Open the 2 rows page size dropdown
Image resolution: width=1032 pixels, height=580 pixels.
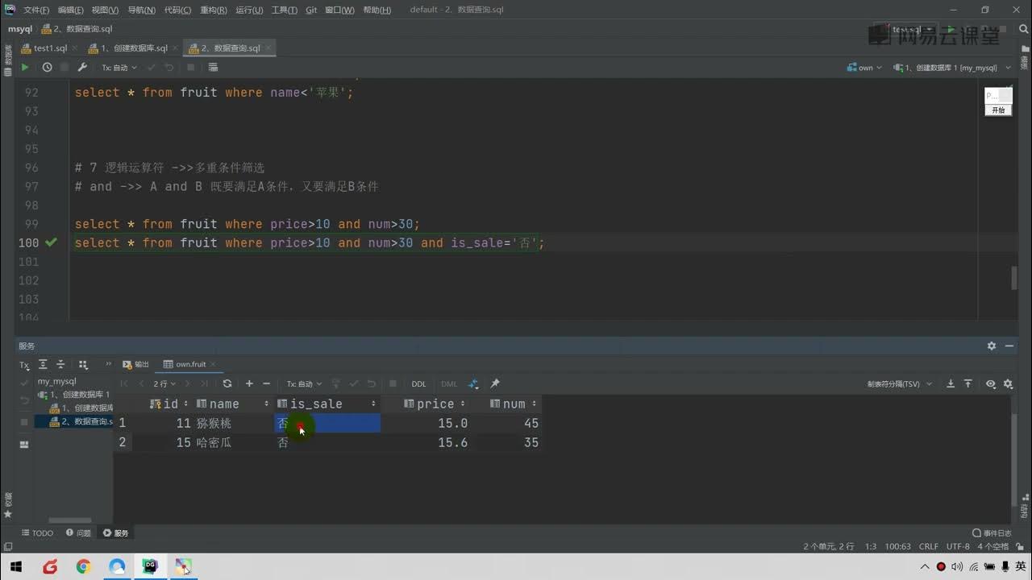(163, 384)
